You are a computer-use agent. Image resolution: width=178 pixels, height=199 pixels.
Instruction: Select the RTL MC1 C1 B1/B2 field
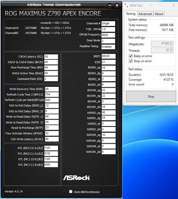click(51, 165)
